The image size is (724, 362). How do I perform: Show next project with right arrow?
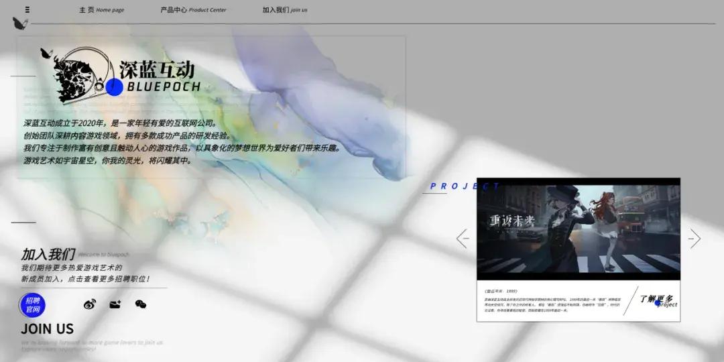pos(695,239)
